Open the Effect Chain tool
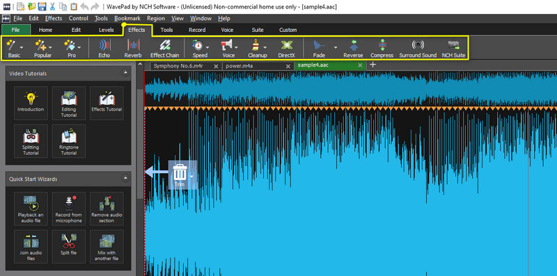 click(164, 49)
